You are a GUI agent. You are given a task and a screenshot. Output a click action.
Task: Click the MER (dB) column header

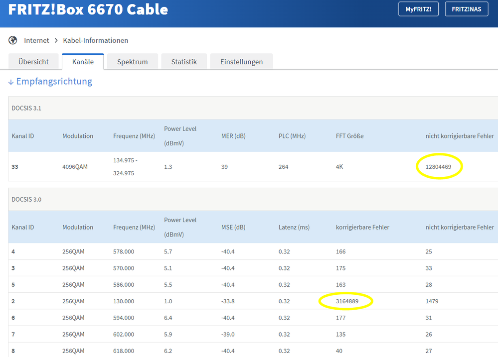tap(233, 136)
